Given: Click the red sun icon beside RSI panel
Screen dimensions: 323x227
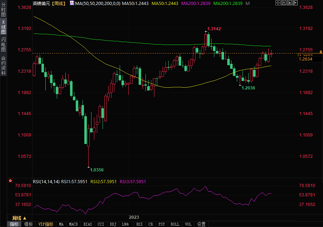Looking at the screenshot, I should point(10,181).
